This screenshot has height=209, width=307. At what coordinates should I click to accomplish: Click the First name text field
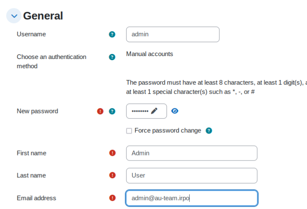pyautogui.click(x=191, y=153)
